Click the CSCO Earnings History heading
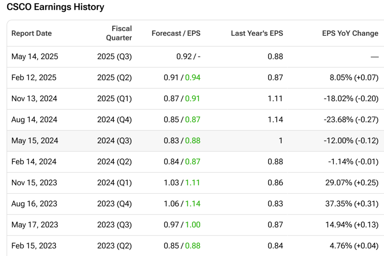Viewport: 384px width, 256px height. coord(55,7)
